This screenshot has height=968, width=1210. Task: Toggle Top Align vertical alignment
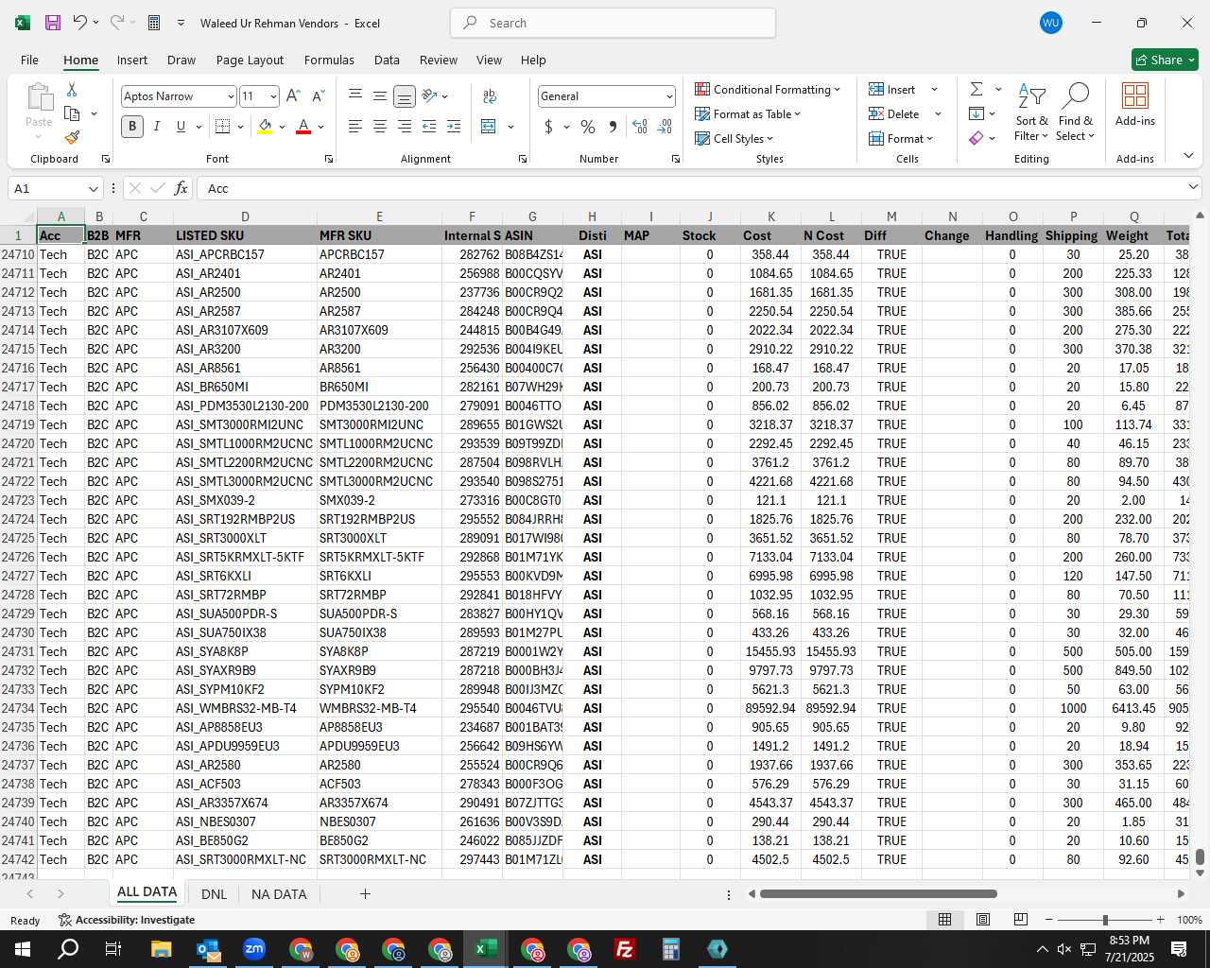tap(355, 95)
